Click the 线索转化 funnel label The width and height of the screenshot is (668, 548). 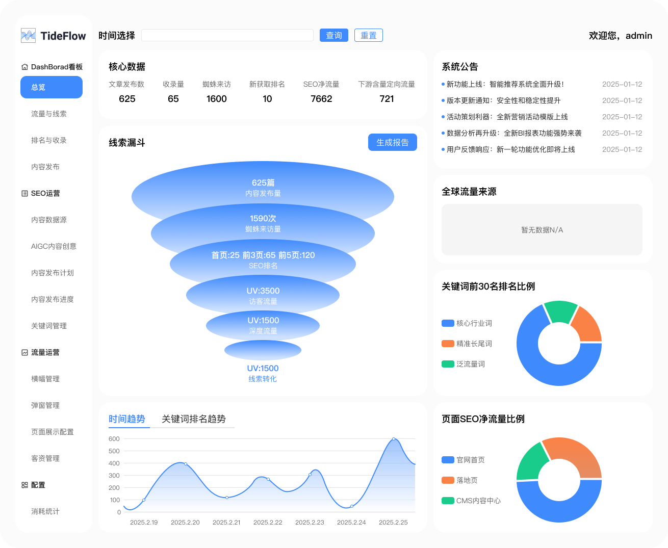[263, 379]
